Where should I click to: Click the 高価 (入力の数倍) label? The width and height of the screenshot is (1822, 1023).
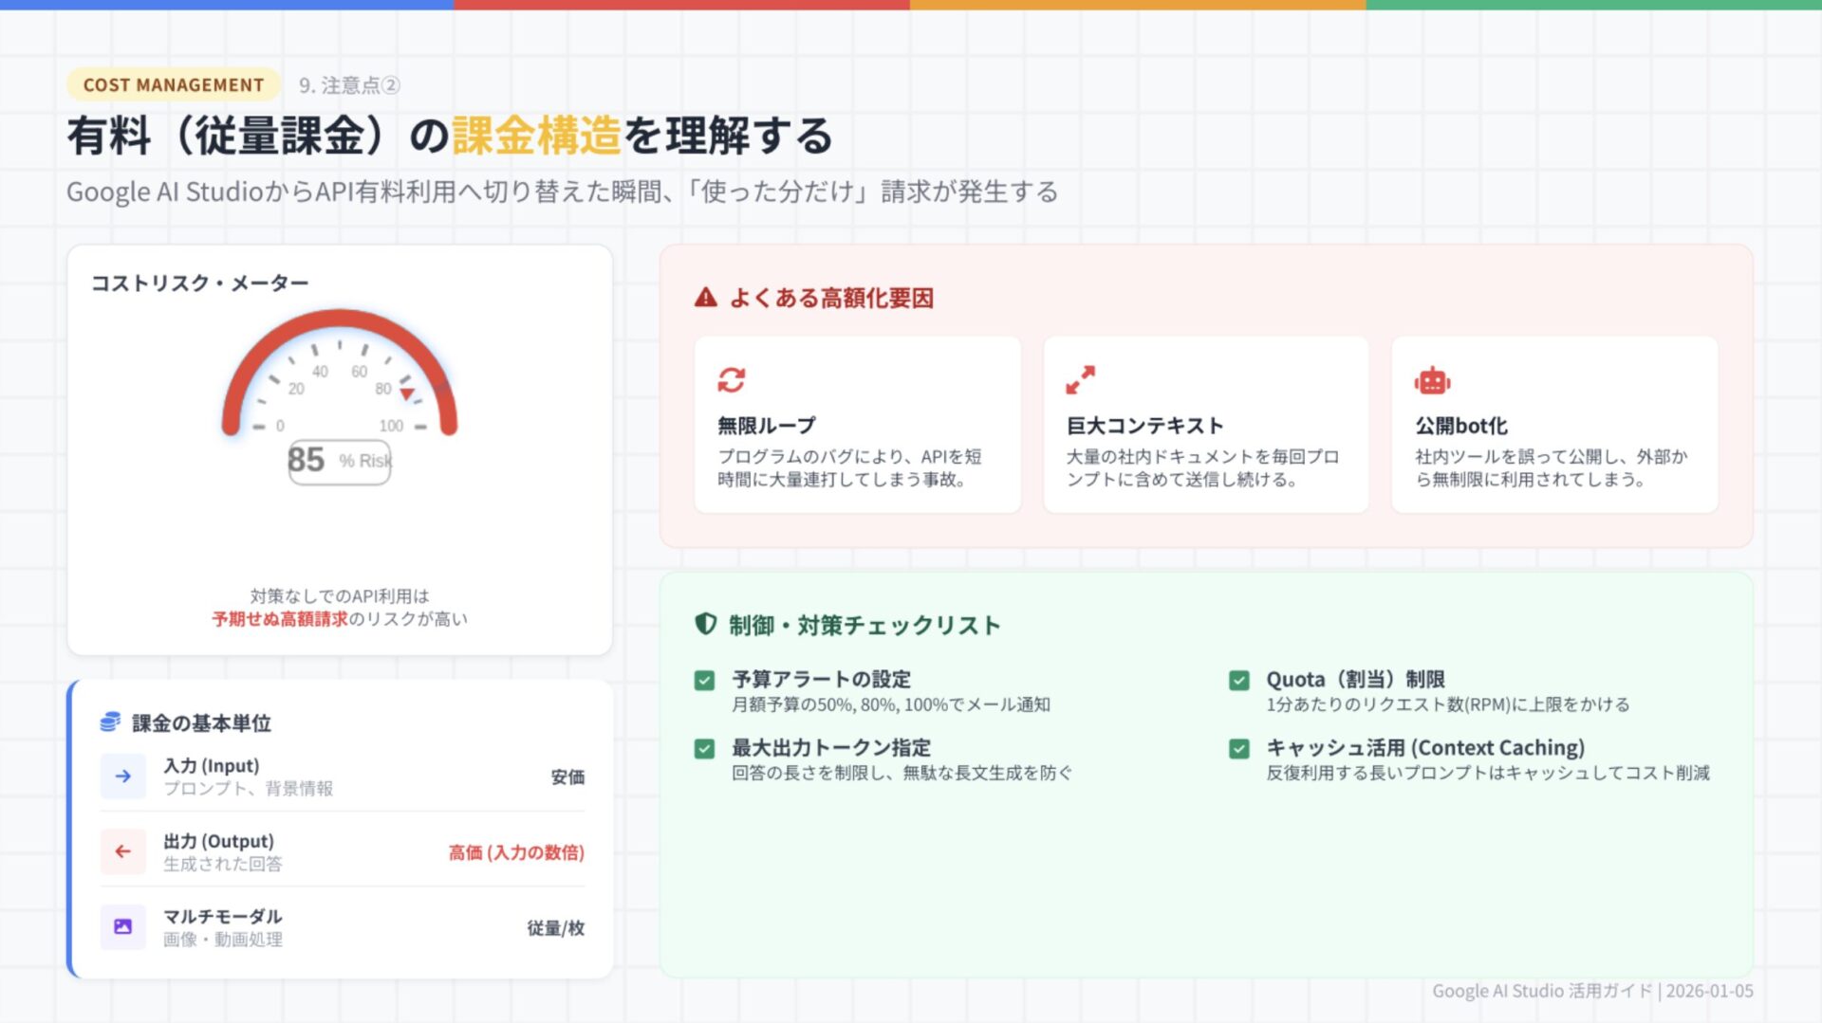point(516,852)
